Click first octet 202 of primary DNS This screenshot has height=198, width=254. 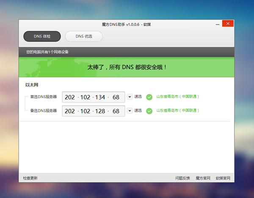[70, 97]
